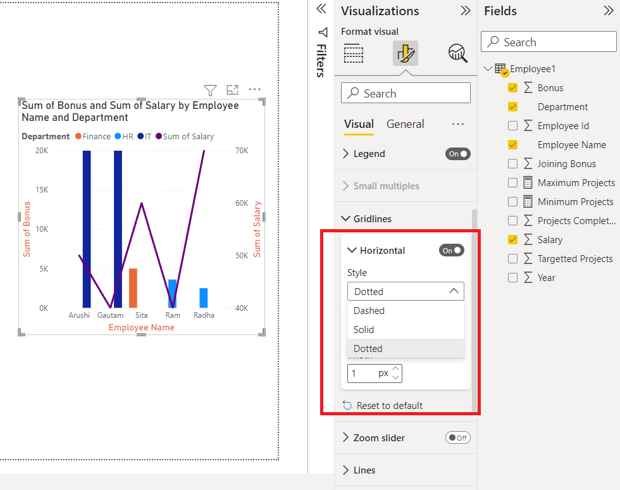Select the Format visual paintbrush icon
This screenshot has width=620, height=490.
(x=406, y=53)
